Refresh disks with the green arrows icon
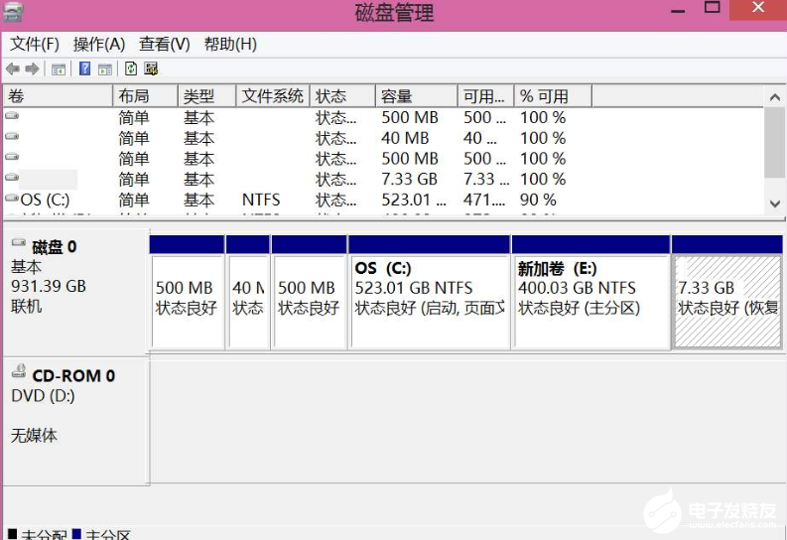This screenshot has width=787, height=540. (x=130, y=68)
